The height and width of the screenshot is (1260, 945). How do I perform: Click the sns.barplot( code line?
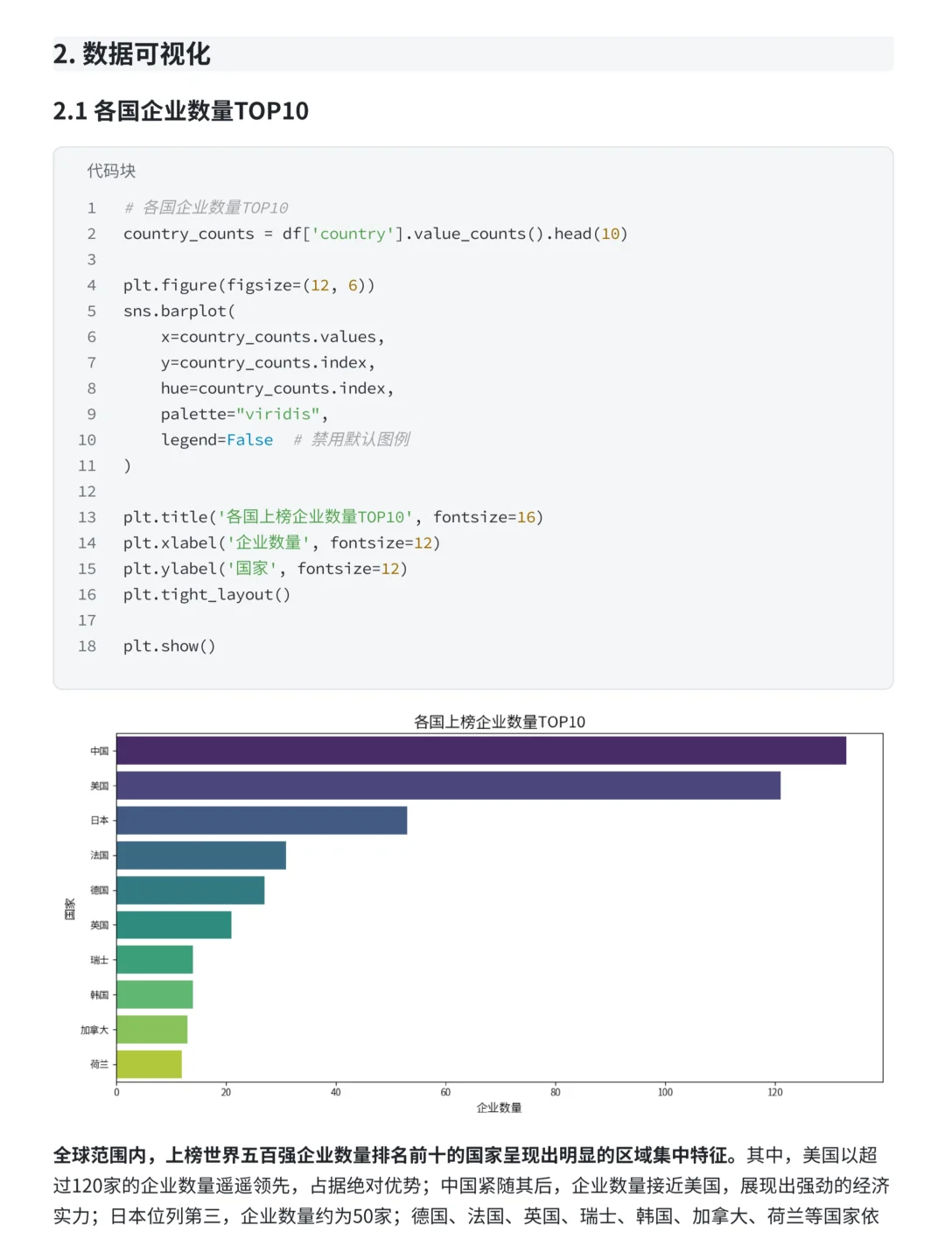click(179, 311)
